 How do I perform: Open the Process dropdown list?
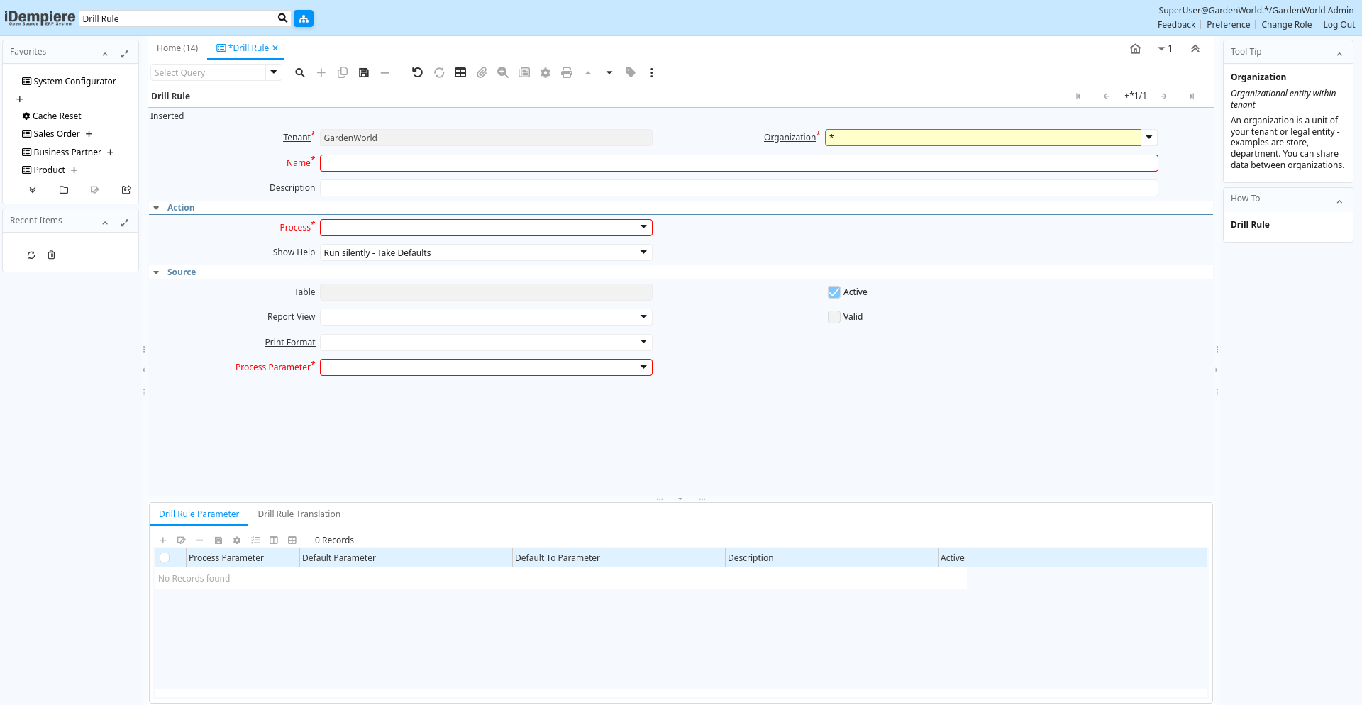click(x=643, y=228)
